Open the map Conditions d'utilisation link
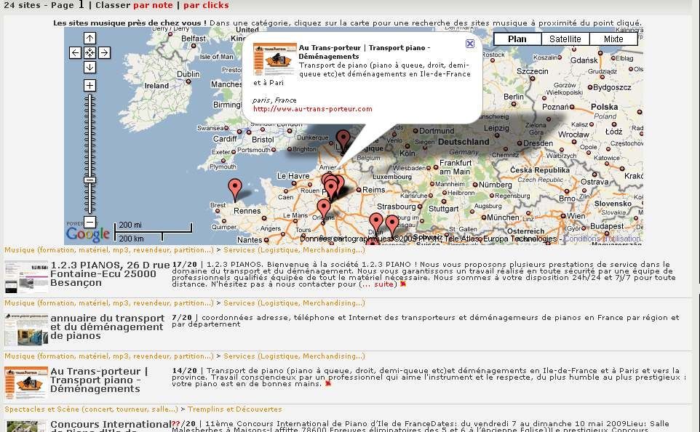The image size is (700, 432). click(602, 239)
